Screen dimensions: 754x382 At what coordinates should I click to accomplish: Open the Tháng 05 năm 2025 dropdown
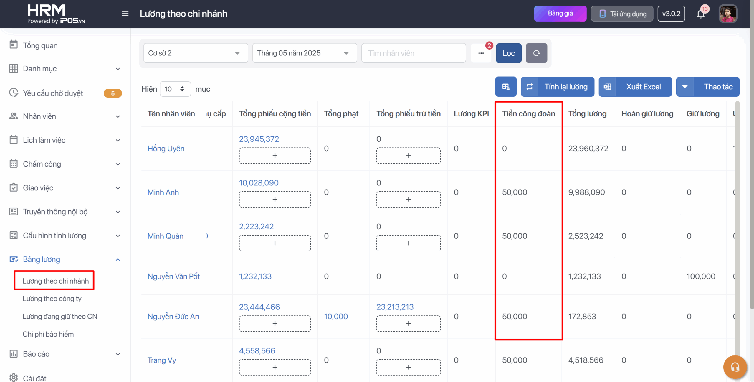[304, 53]
